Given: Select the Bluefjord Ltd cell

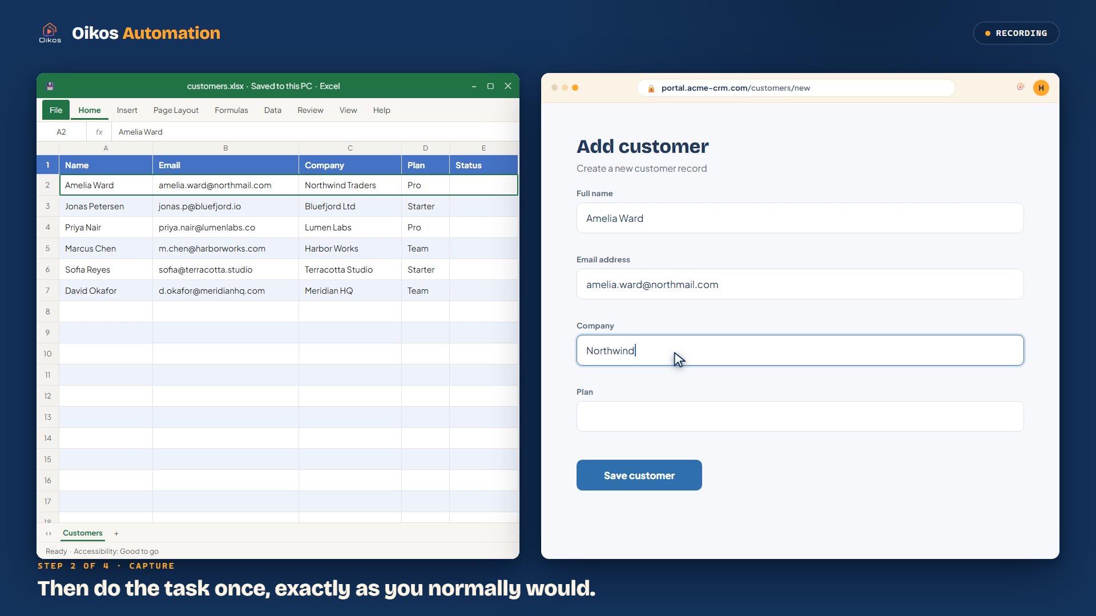Looking at the screenshot, I should (350, 206).
